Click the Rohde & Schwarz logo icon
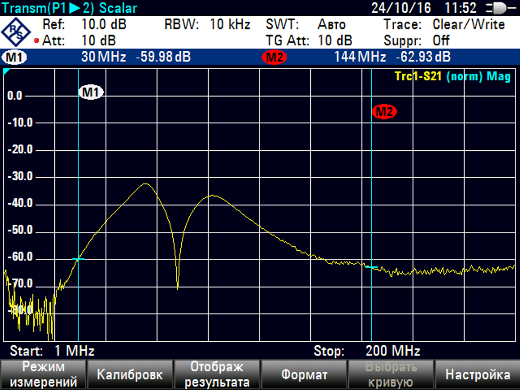The height and width of the screenshot is (390, 520). tap(16, 32)
